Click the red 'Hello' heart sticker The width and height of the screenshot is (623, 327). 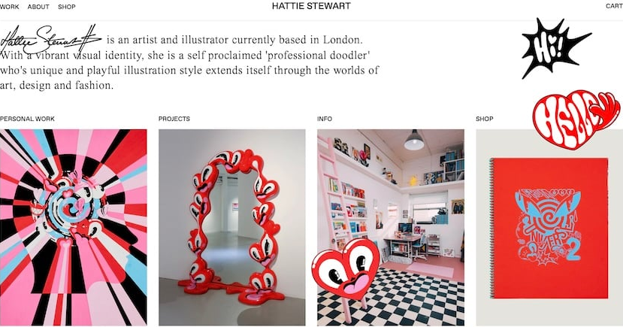tap(576, 120)
